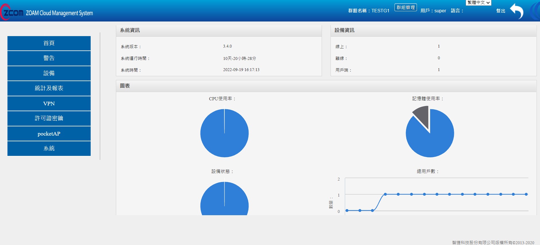Open the 統計及報表 menu item

coord(49,88)
